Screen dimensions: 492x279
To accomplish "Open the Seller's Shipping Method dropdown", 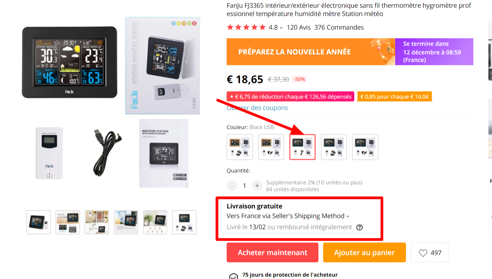I will click(x=288, y=216).
